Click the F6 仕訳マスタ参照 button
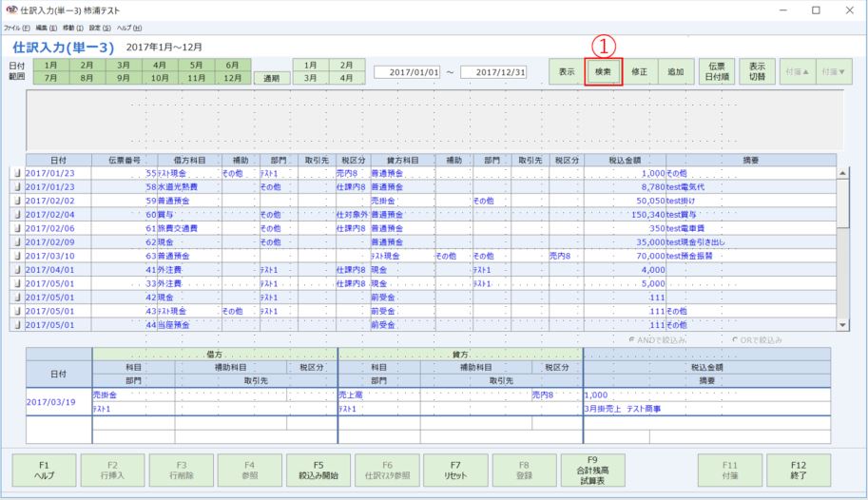This screenshot has height=500, width=868. point(387,471)
